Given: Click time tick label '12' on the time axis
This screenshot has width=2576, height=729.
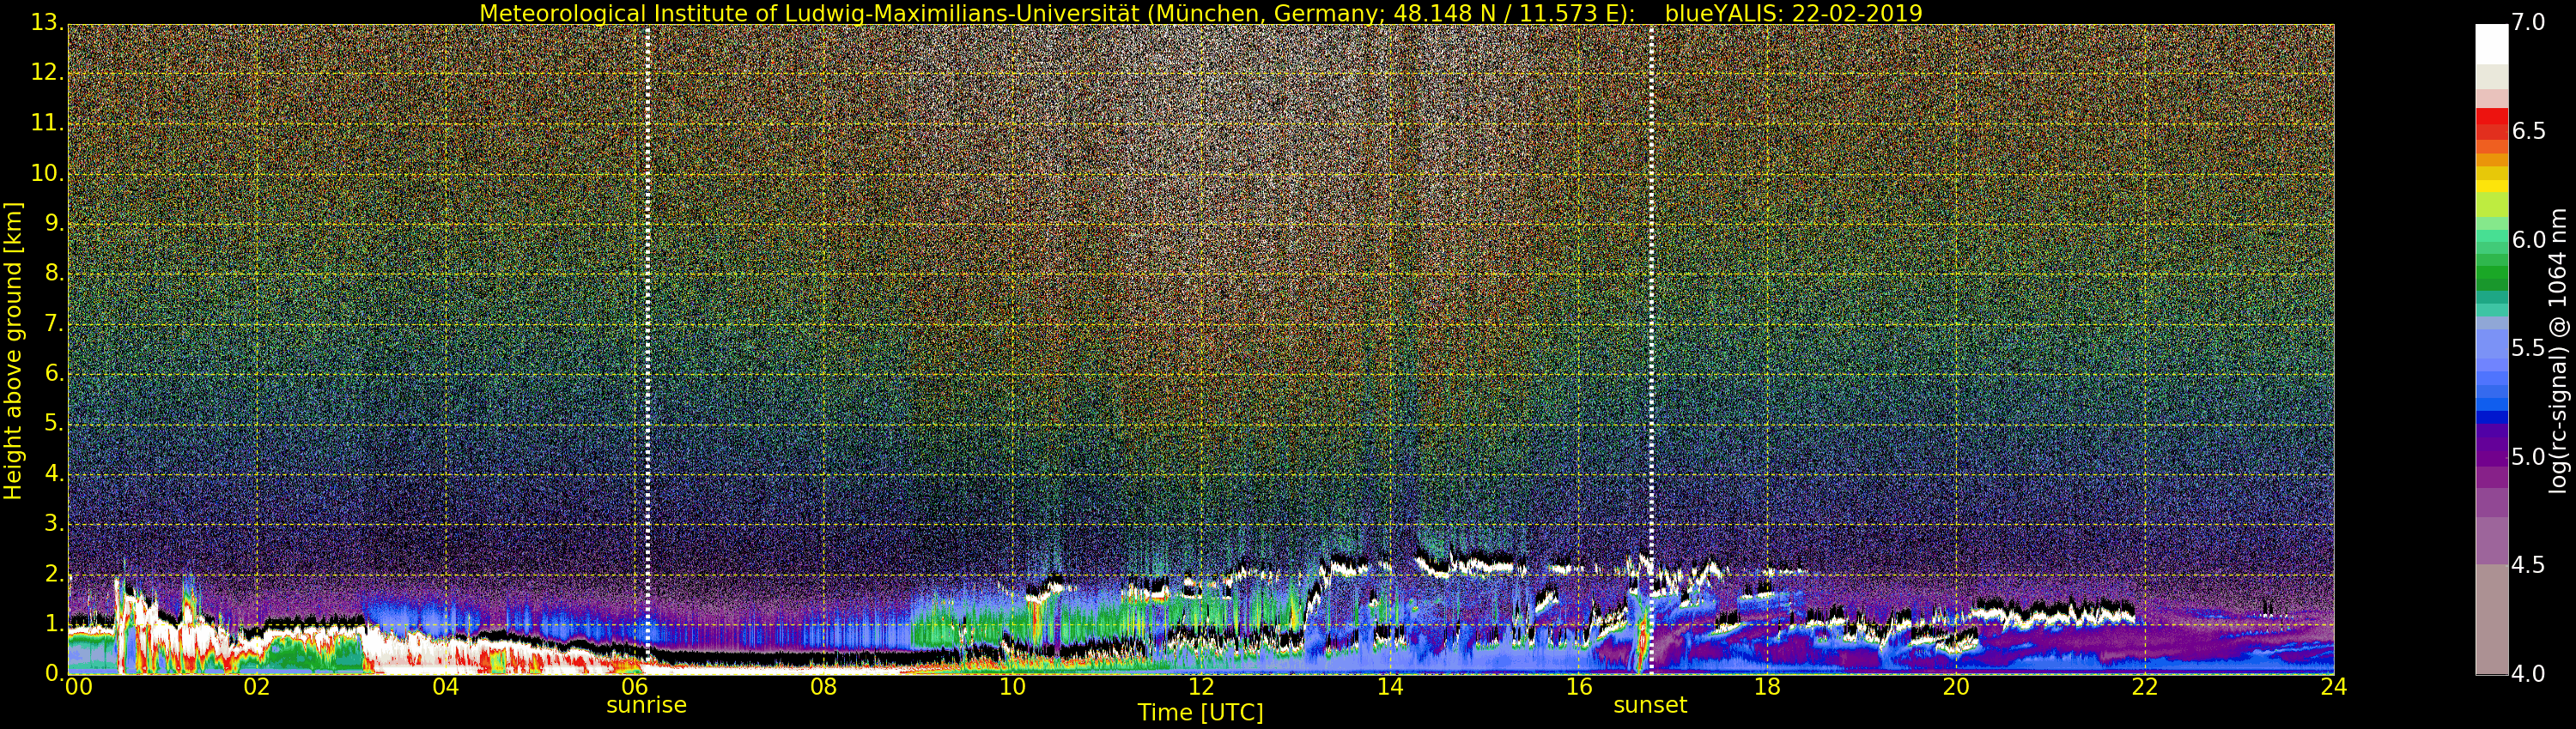Looking at the screenshot, I should pyautogui.click(x=1202, y=687).
